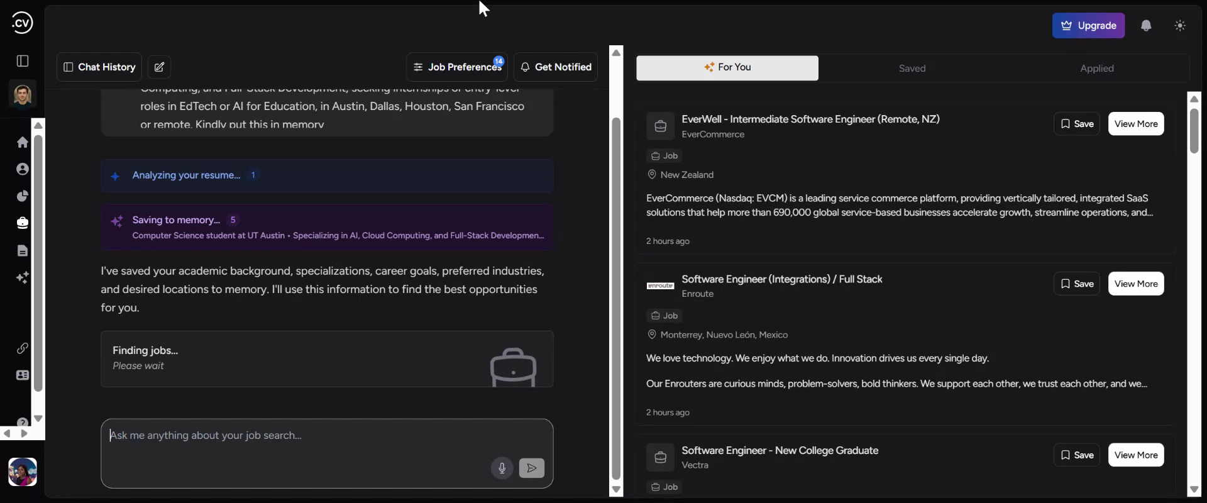Screen dimensions: 1207x503
Task: Open the notifications bell icon
Action: [x=1146, y=26]
